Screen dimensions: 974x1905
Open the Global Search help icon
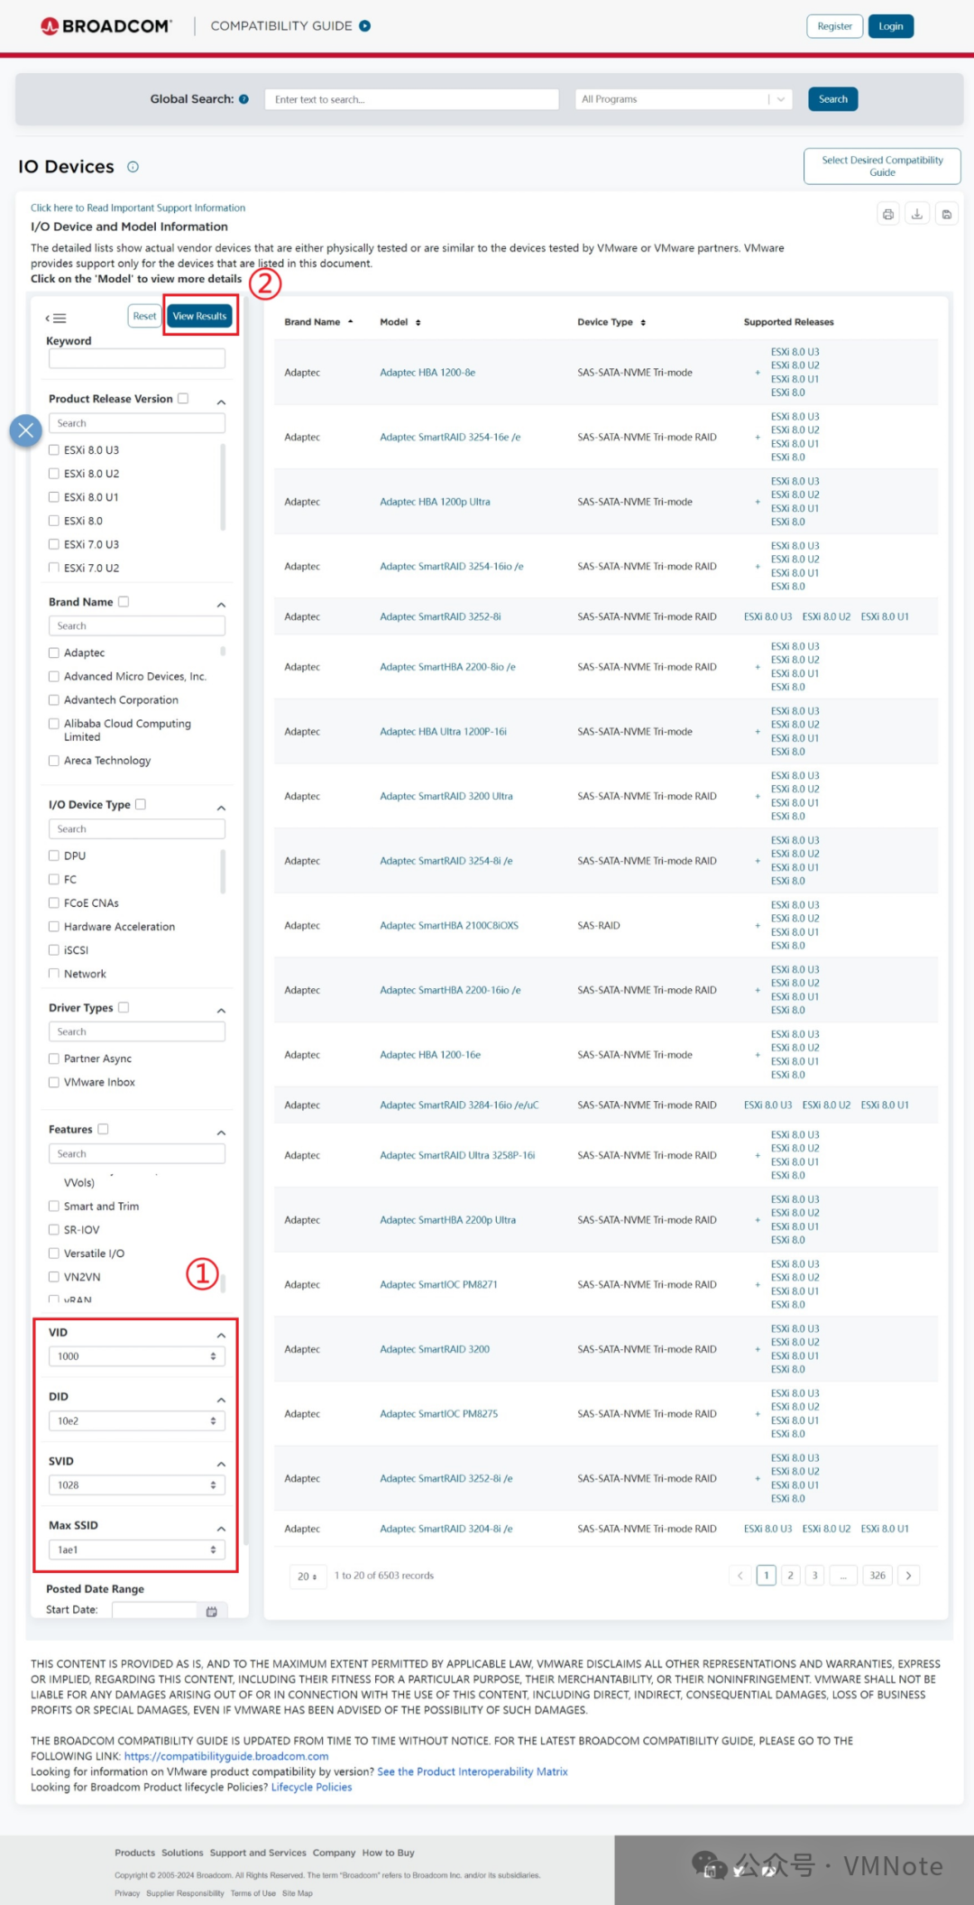click(243, 99)
